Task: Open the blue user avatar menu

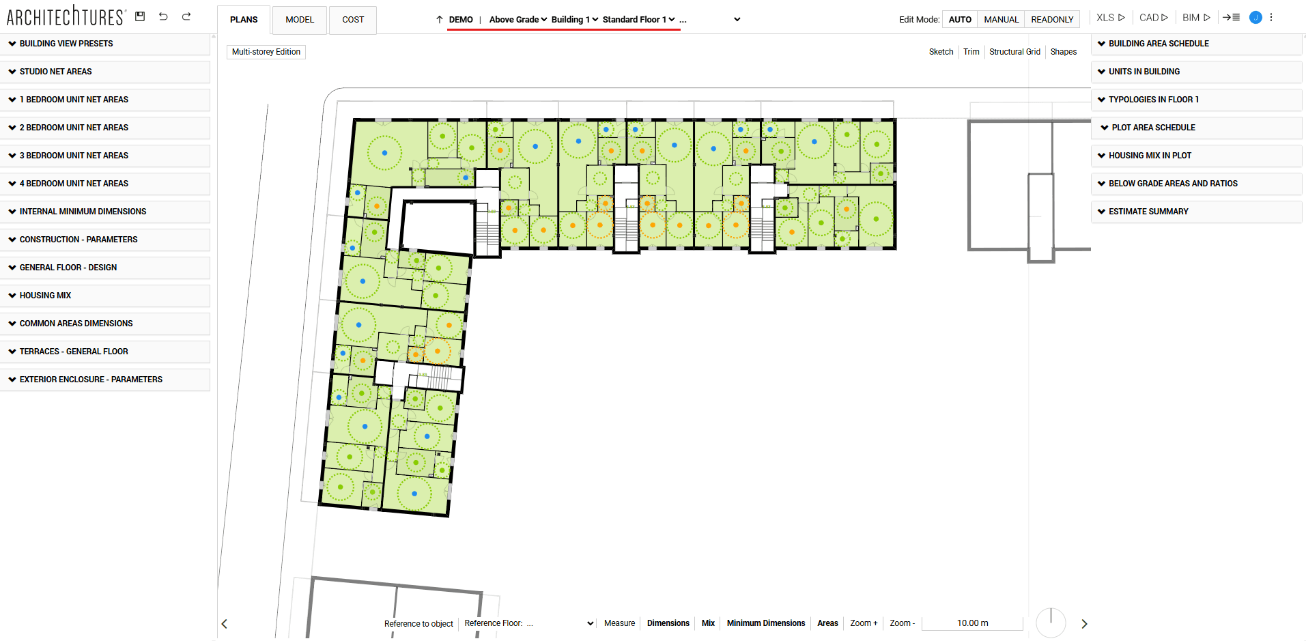Action: (1255, 18)
